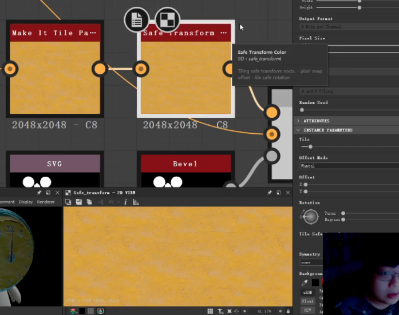This screenshot has height=315, width=399.
Task: Click the zoom percentage field 41.17%
Action: [x=264, y=311]
